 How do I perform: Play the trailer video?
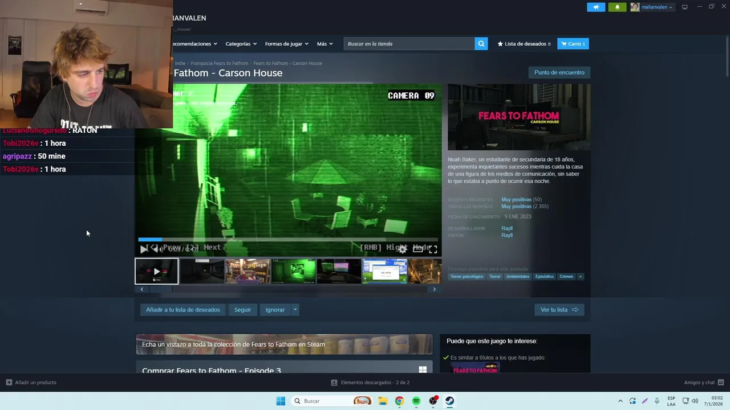coord(144,249)
